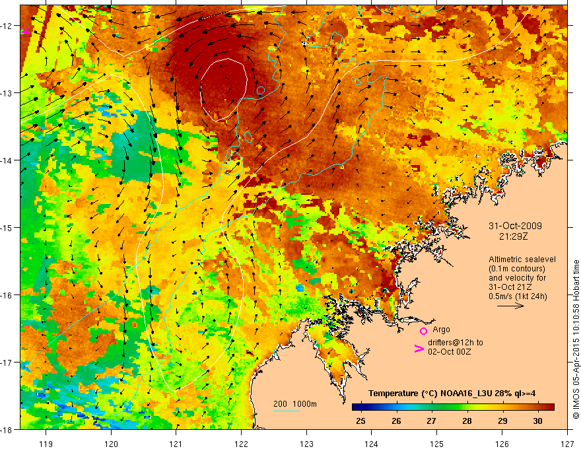This screenshot has height=449, width=581.
Task: Click the longitude axis label 120
Action: [x=111, y=444]
